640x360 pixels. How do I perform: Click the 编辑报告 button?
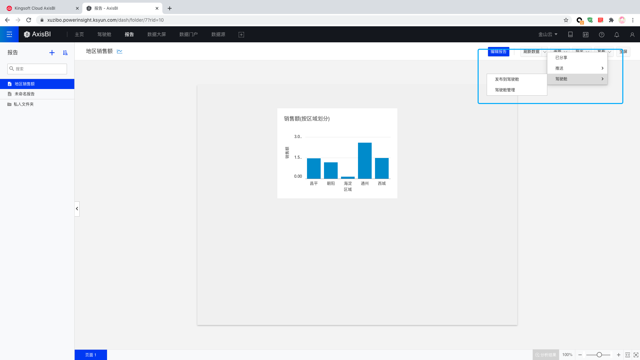498,52
